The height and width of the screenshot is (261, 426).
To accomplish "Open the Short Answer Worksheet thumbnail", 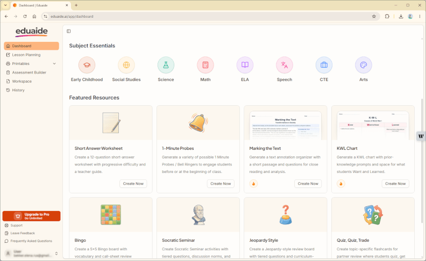I will click(111, 123).
